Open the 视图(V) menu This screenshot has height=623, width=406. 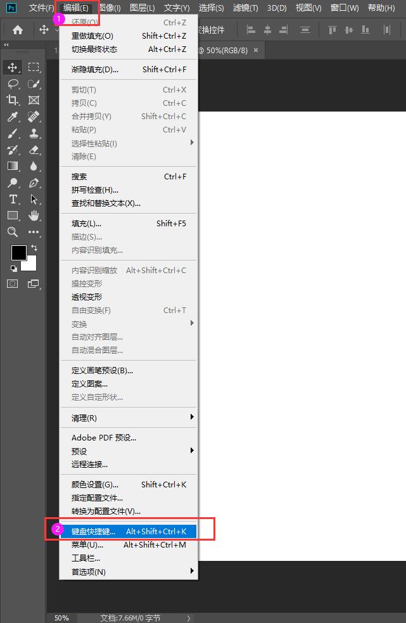(308, 8)
